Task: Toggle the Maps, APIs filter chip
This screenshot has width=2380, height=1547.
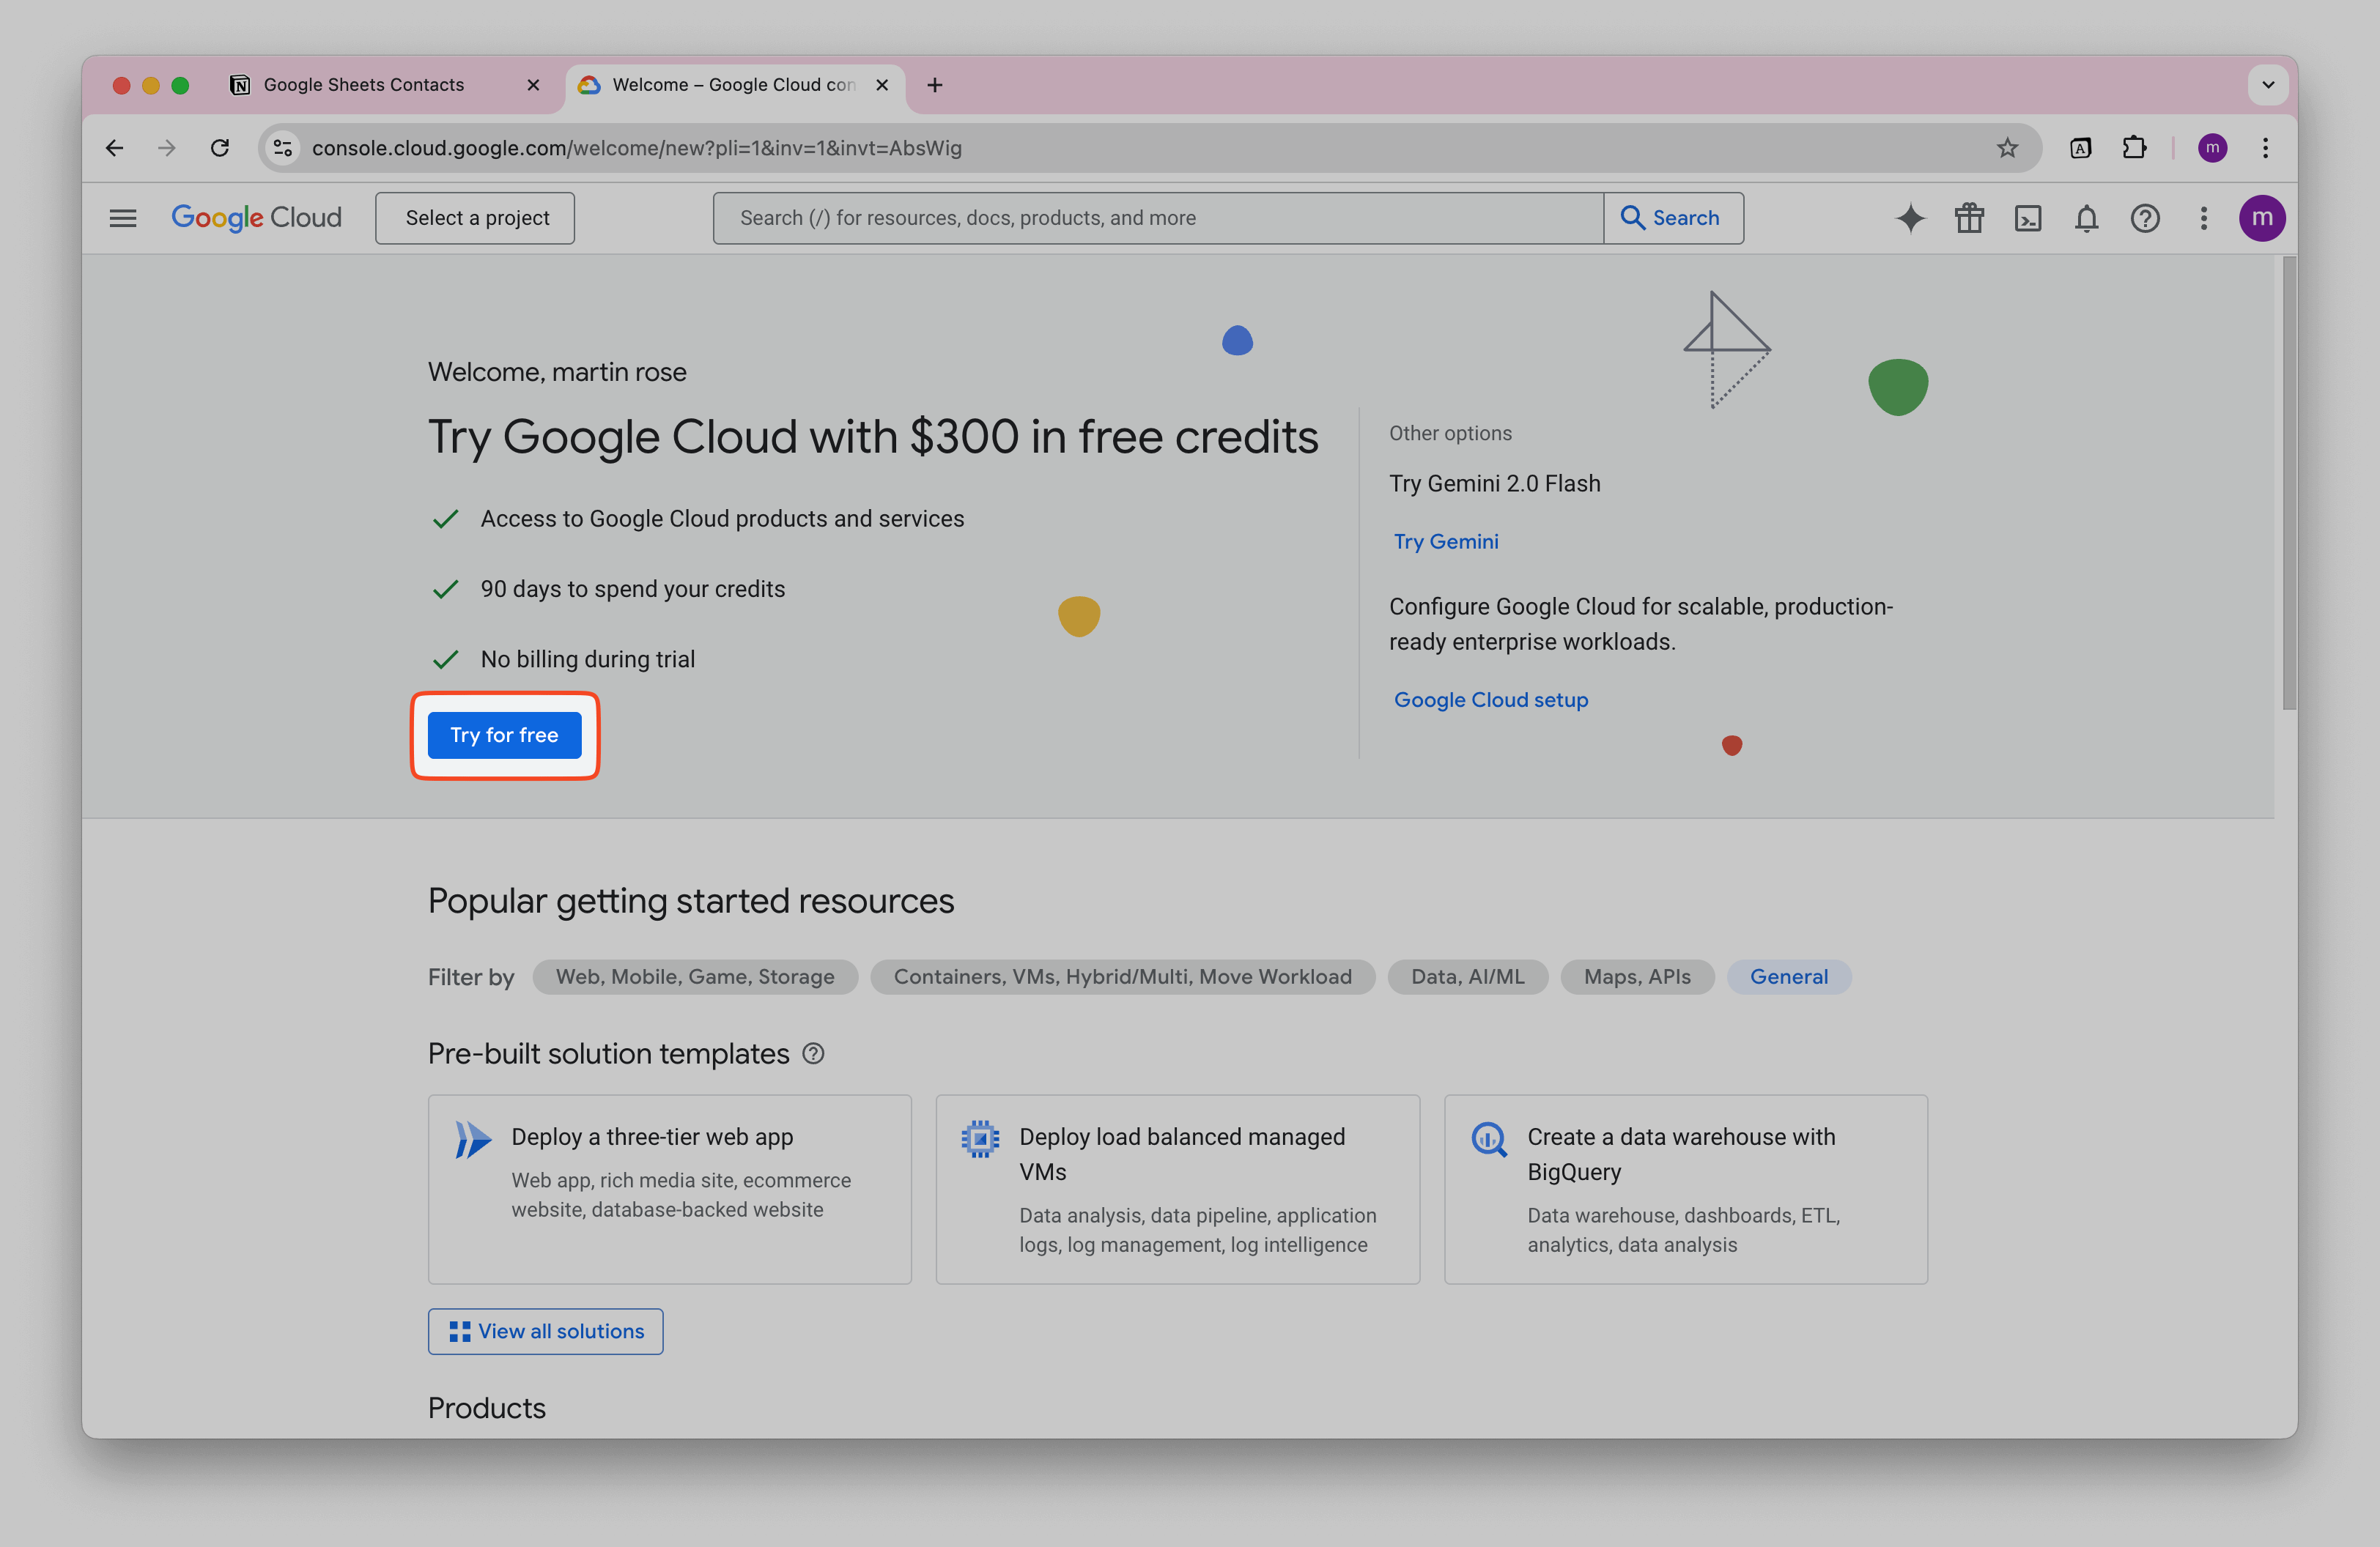Action: tap(1637, 976)
